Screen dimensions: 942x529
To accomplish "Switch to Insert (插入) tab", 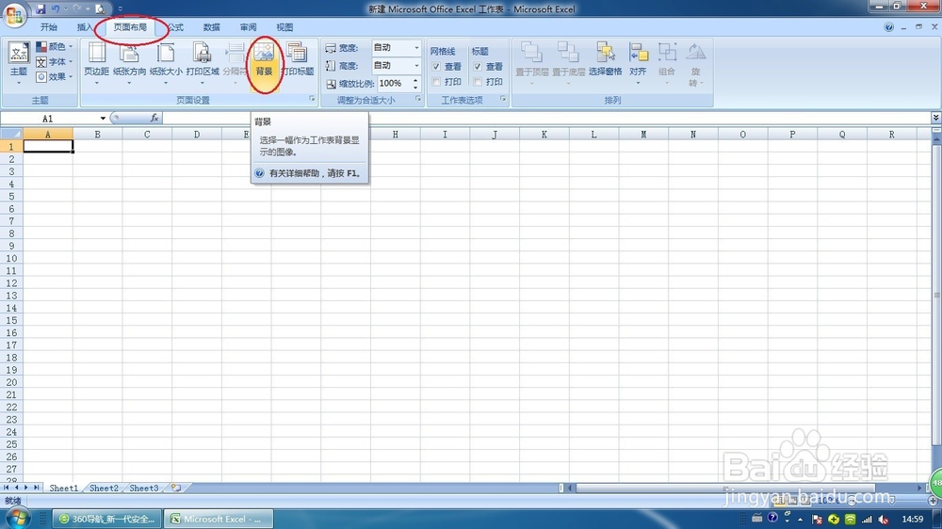I will click(85, 27).
